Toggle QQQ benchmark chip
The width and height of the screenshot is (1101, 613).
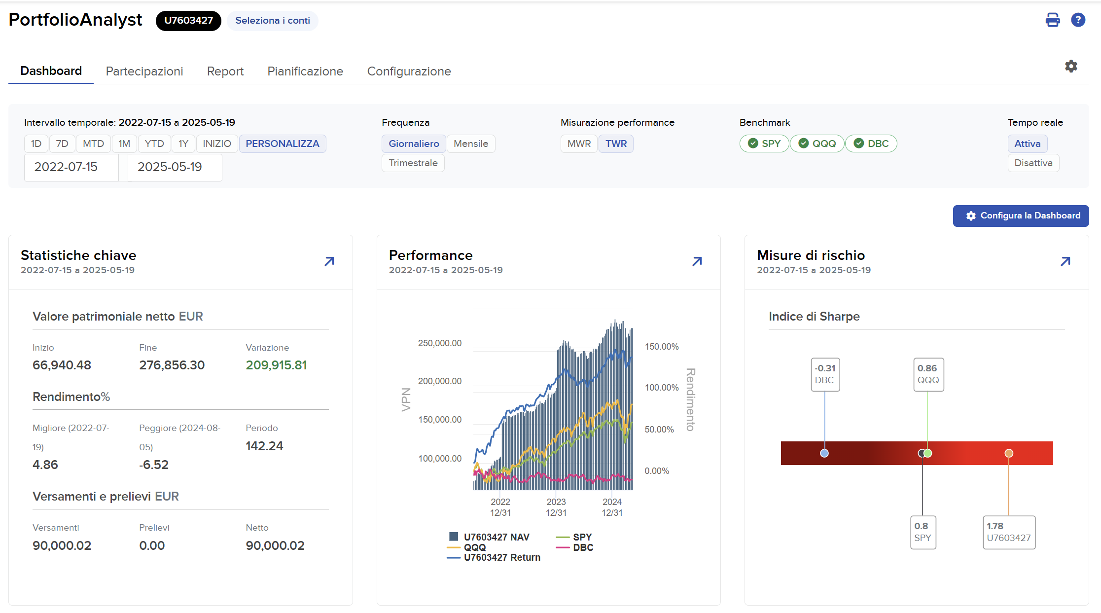(817, 144)
